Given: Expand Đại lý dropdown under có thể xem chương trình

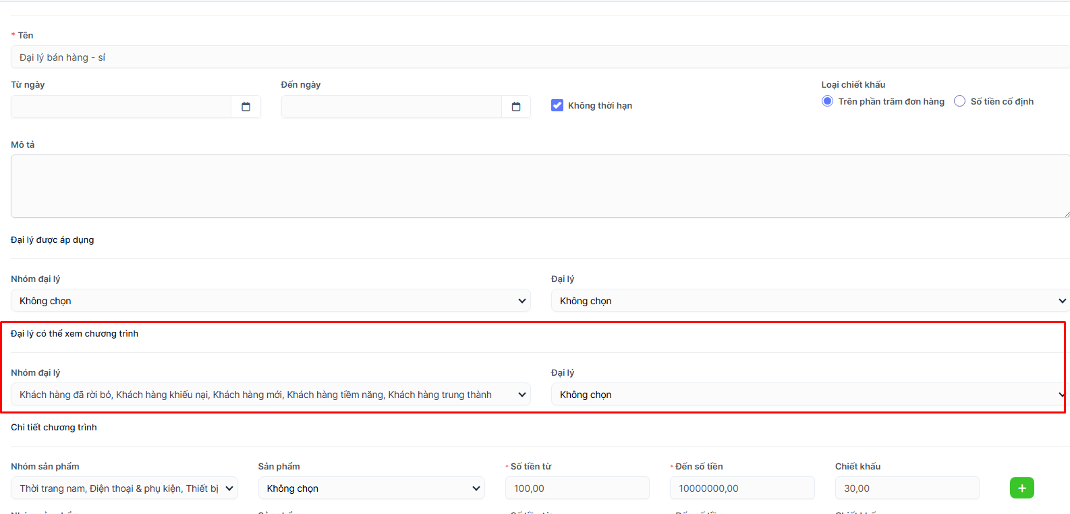Looking at the screenshot, I should click(810, 395).
